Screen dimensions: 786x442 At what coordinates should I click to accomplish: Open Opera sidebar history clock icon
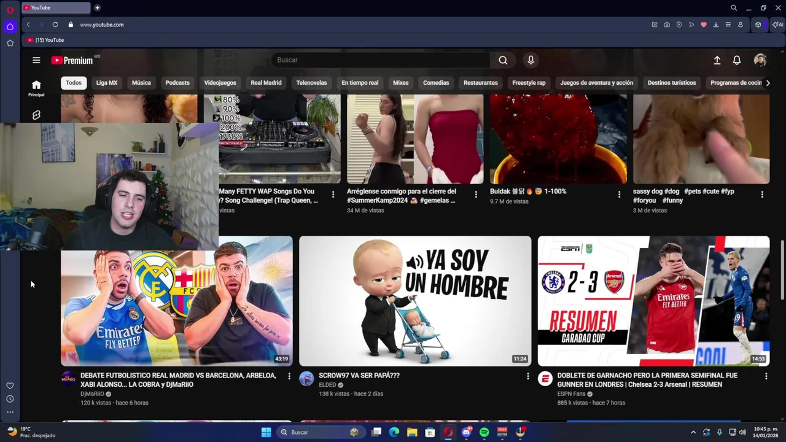coord(10,399)
